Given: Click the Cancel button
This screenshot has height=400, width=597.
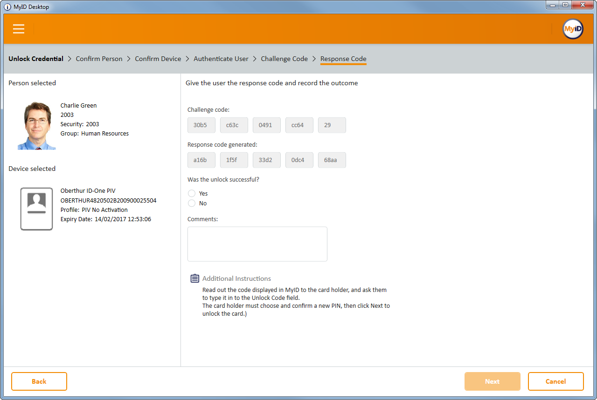Looking at the screenshot, I should point(556,381).
